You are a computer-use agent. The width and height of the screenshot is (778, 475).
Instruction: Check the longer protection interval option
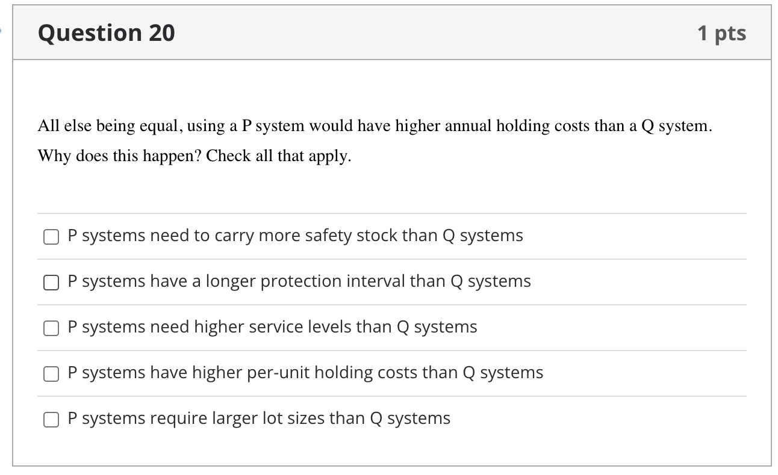pos(51,282)
